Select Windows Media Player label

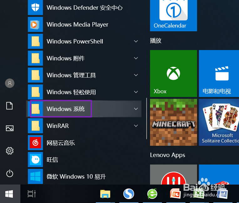tap(77, 24)
